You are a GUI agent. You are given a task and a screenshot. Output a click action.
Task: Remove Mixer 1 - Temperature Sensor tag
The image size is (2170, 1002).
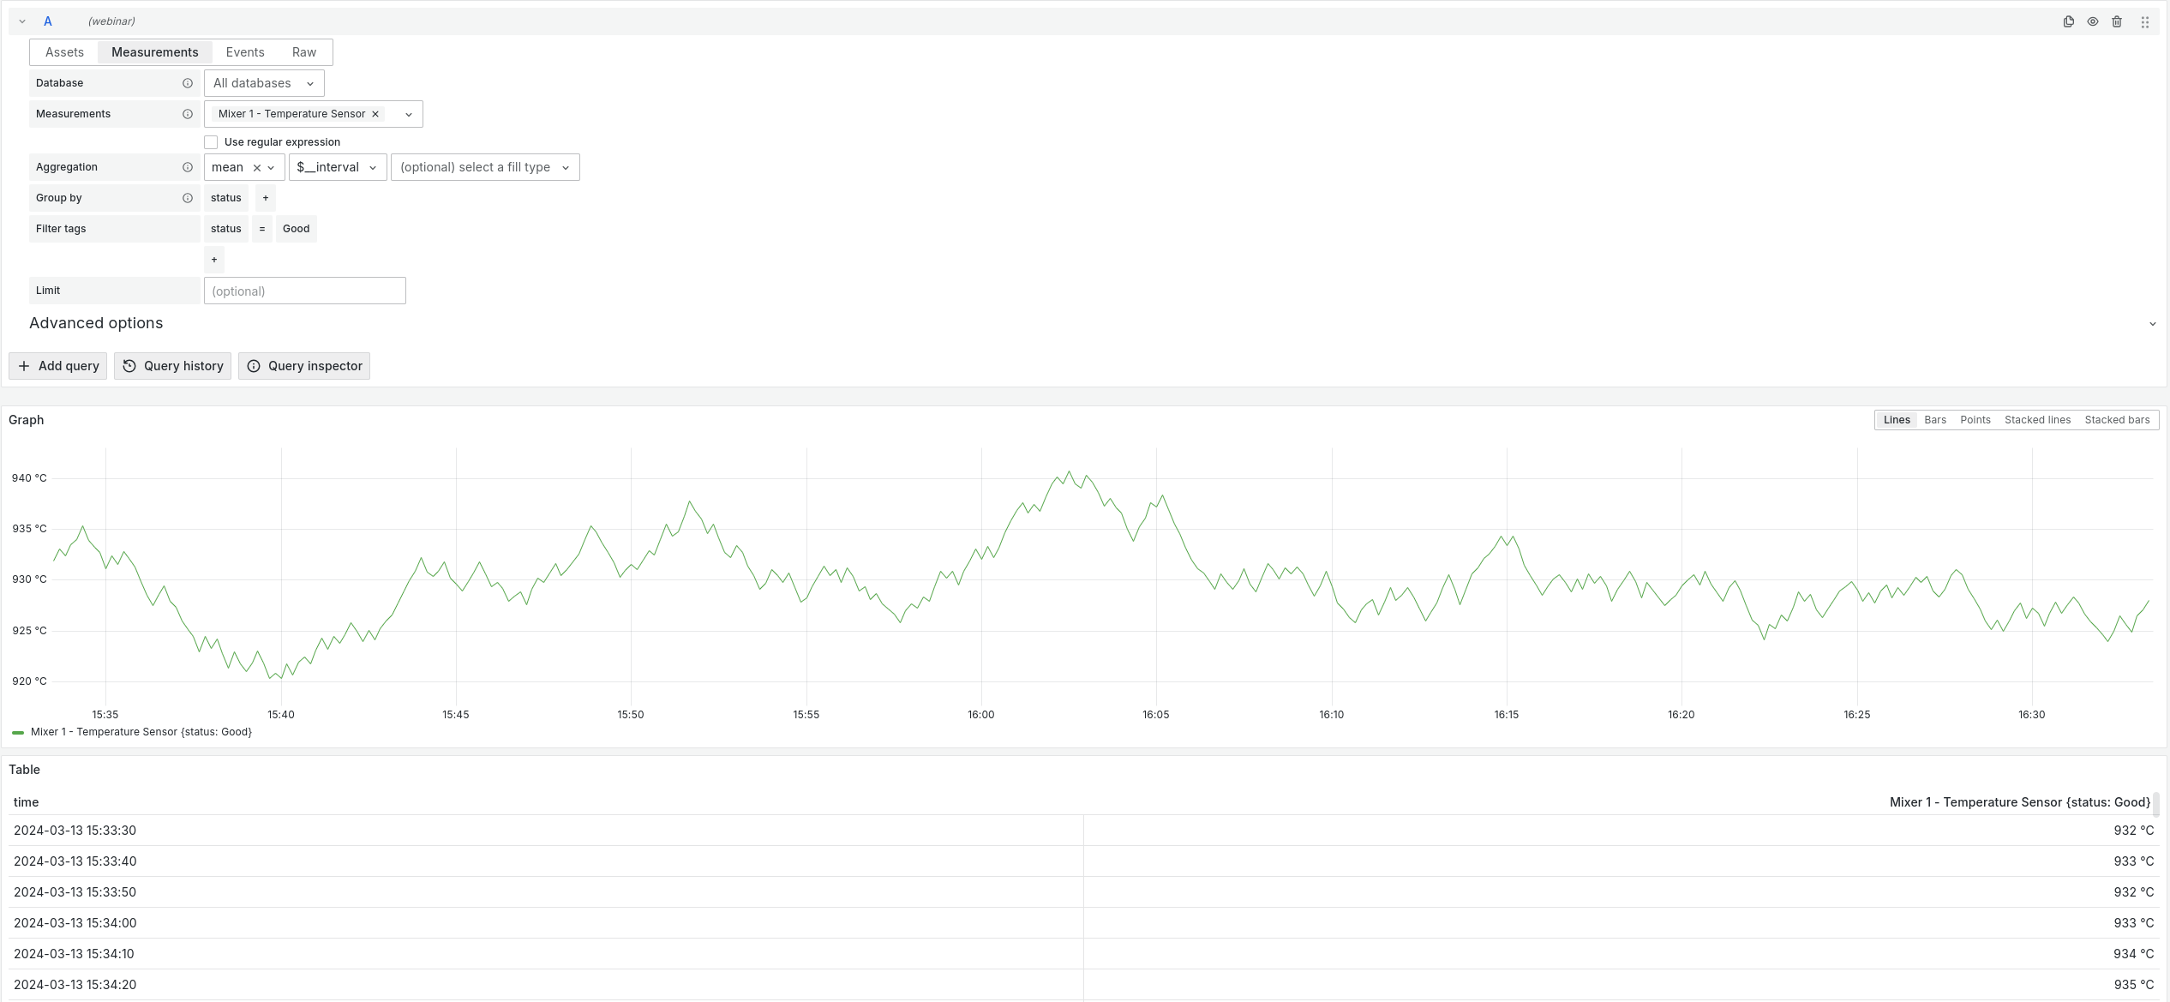coord(375,114)
